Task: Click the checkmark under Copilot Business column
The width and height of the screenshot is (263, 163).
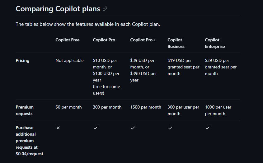Action: tap(170, 128)
